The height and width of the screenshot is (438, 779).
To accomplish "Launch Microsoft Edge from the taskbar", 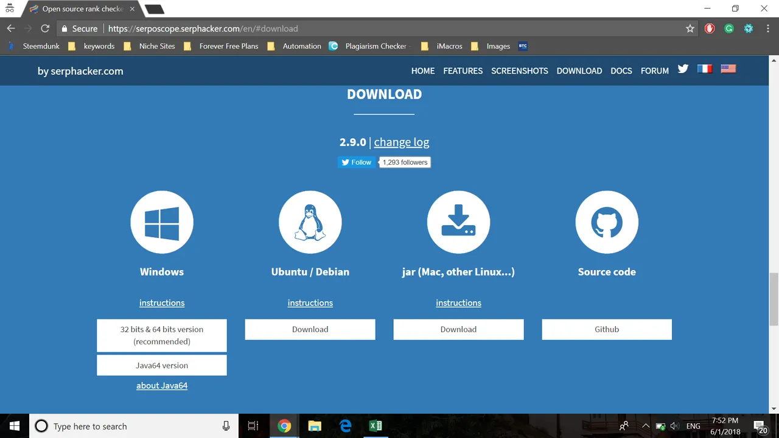I will click(x=346, y=426).
